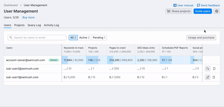Click owner's 57 / 148 PDF reports bar
The height and width of the screenshot is (107, 224).
click(175, 60)
